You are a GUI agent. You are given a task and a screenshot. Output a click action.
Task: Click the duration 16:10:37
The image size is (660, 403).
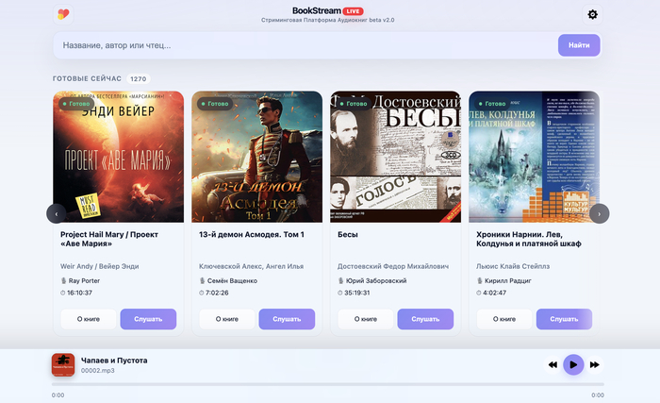pyautogui.click(x=79, y=293)
